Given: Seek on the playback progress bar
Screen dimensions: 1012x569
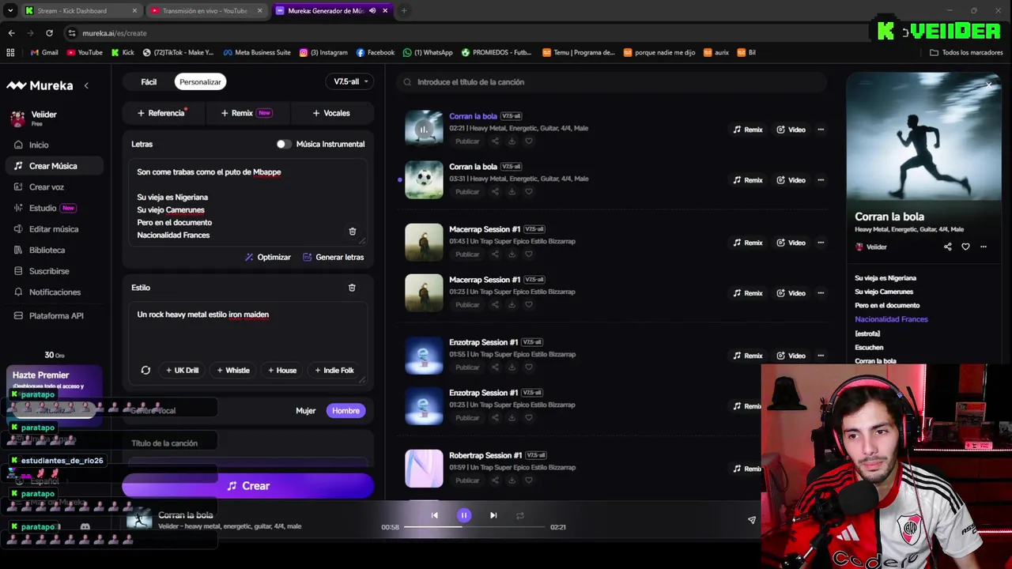Looking at the screenshot, I should pos(474,527).
